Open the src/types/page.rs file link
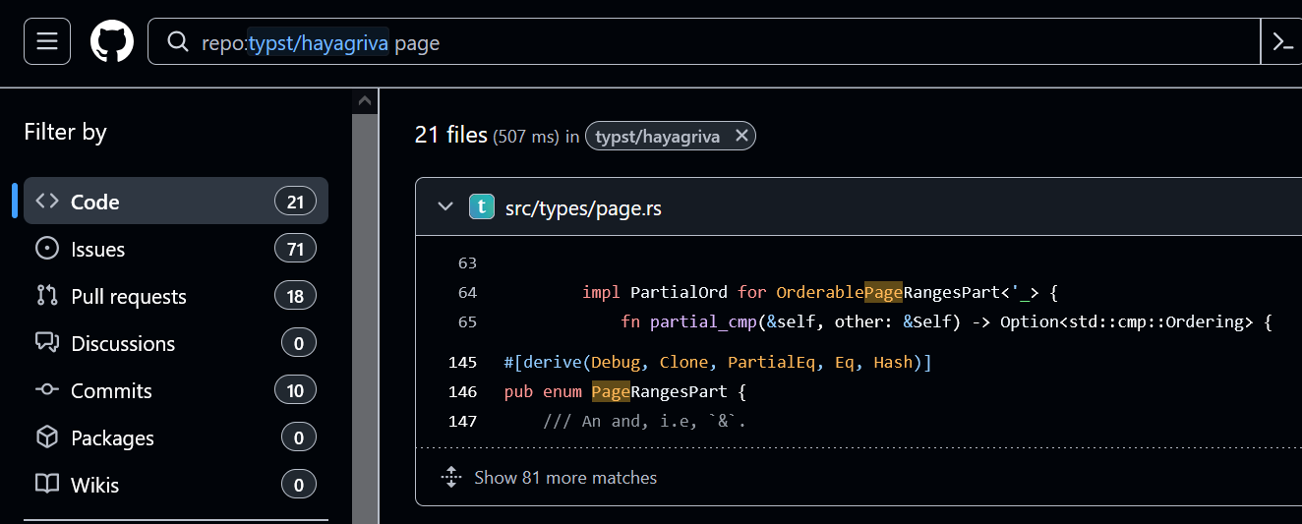Image resolution: width=1302 pixels, height=524 pixels. pyautogui.click(x=583, y=208)
